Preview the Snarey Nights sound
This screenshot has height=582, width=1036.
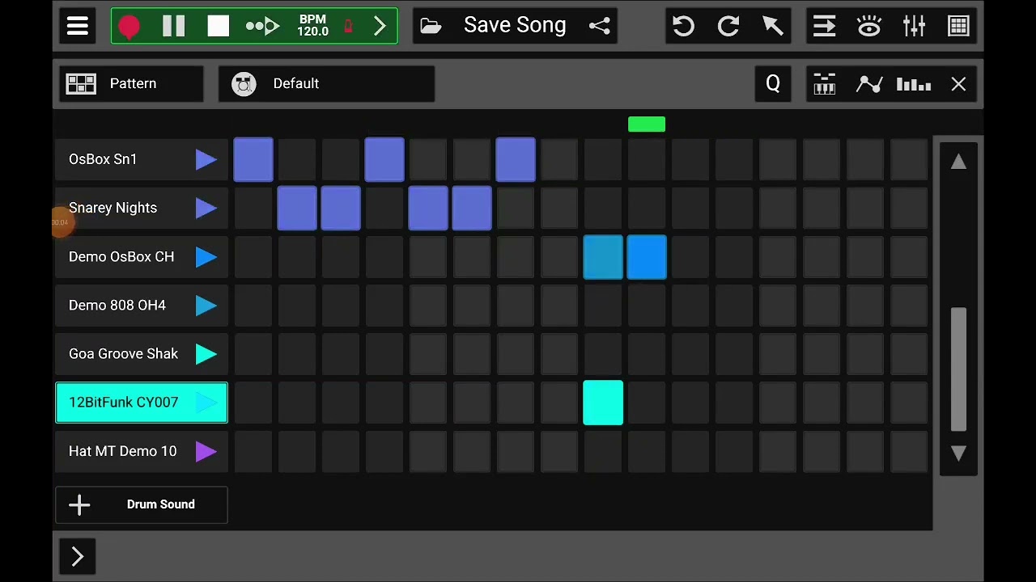point(206,208)
